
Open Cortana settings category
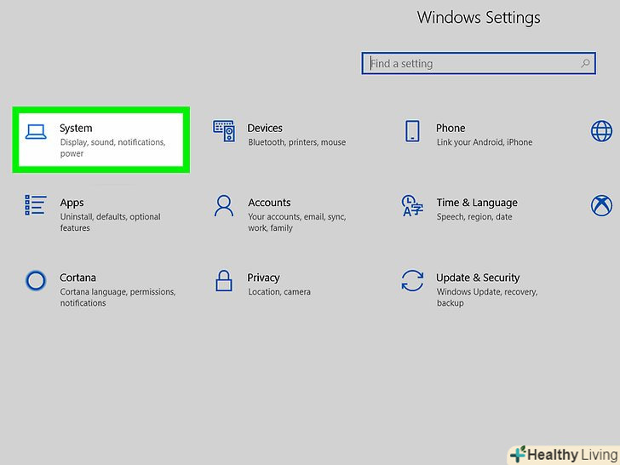point(77,278)
